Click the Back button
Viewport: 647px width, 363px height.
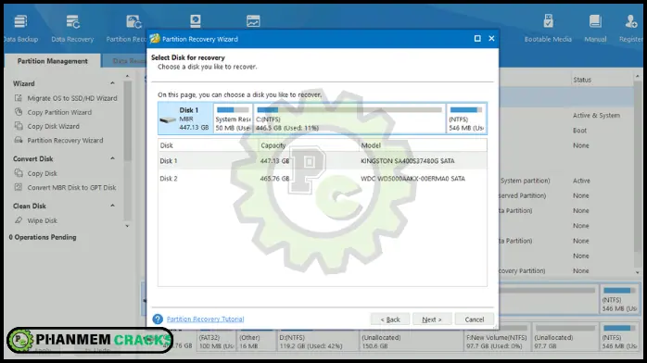pos(390,319)
